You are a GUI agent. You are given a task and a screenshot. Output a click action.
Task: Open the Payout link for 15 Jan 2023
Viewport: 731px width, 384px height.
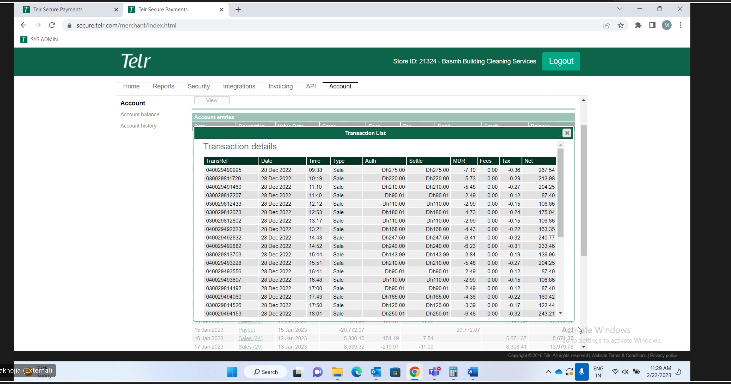[x=247, y=330]
